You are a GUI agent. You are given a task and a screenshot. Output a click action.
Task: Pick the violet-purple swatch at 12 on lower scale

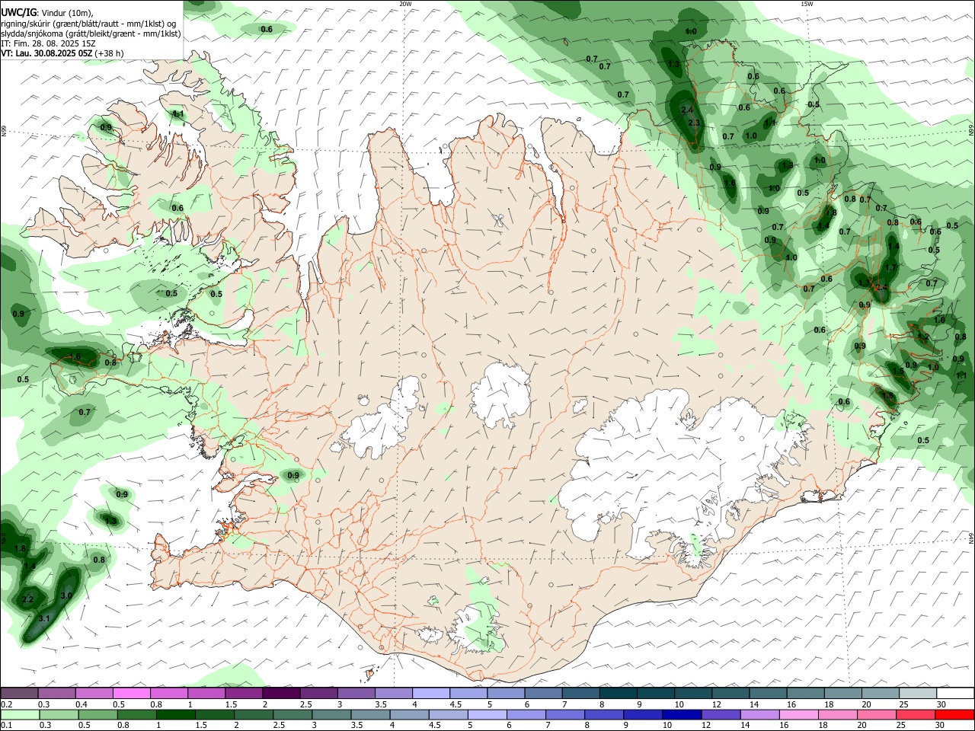click(720, 715)
